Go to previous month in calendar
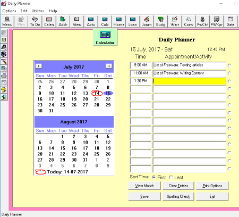 click(39, 66)
